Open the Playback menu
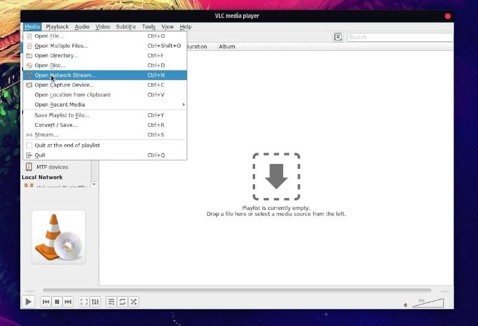478x326 pixels. [57, 27]
